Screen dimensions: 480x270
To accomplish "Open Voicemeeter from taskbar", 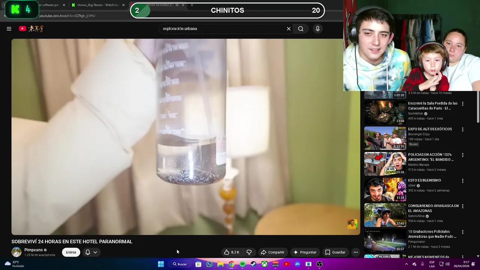I will [276, 264].
